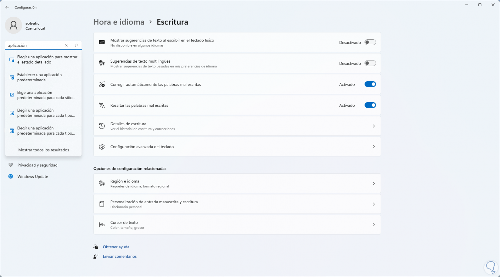The height and width of the screenshot is (277, 500).
Task: Click the back arrow in Configuración
Action: click(7, 7)
